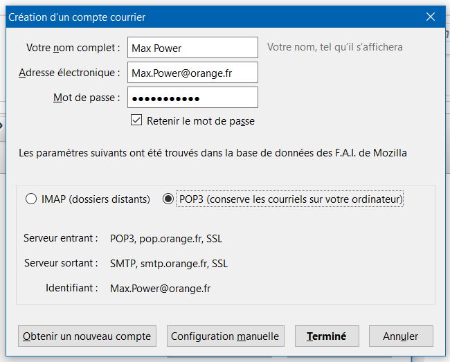This screenshot has height=362, width=450.
Task: Select IMAP (dossiers distants) option
Action: click(31, 199)
